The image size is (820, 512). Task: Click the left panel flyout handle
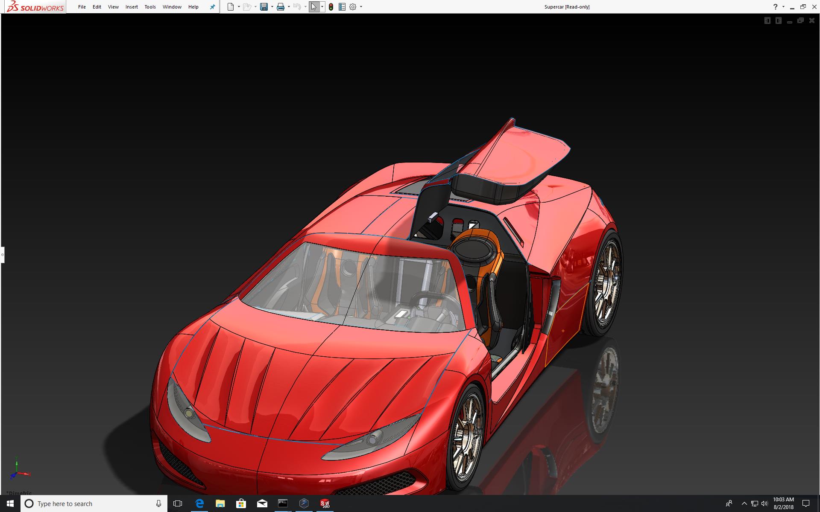point(2,255)
